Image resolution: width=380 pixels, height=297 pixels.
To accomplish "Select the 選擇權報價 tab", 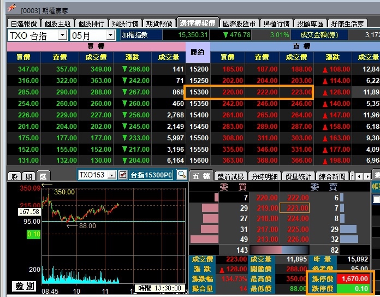I will pos(198,23).
